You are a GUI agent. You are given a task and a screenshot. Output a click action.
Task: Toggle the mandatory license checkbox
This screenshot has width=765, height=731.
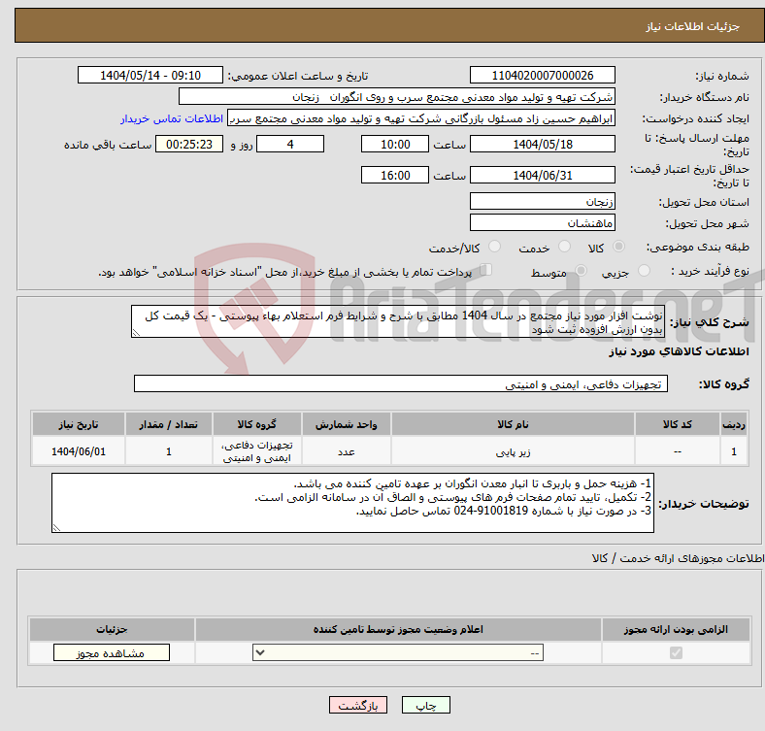pos(676,653)
